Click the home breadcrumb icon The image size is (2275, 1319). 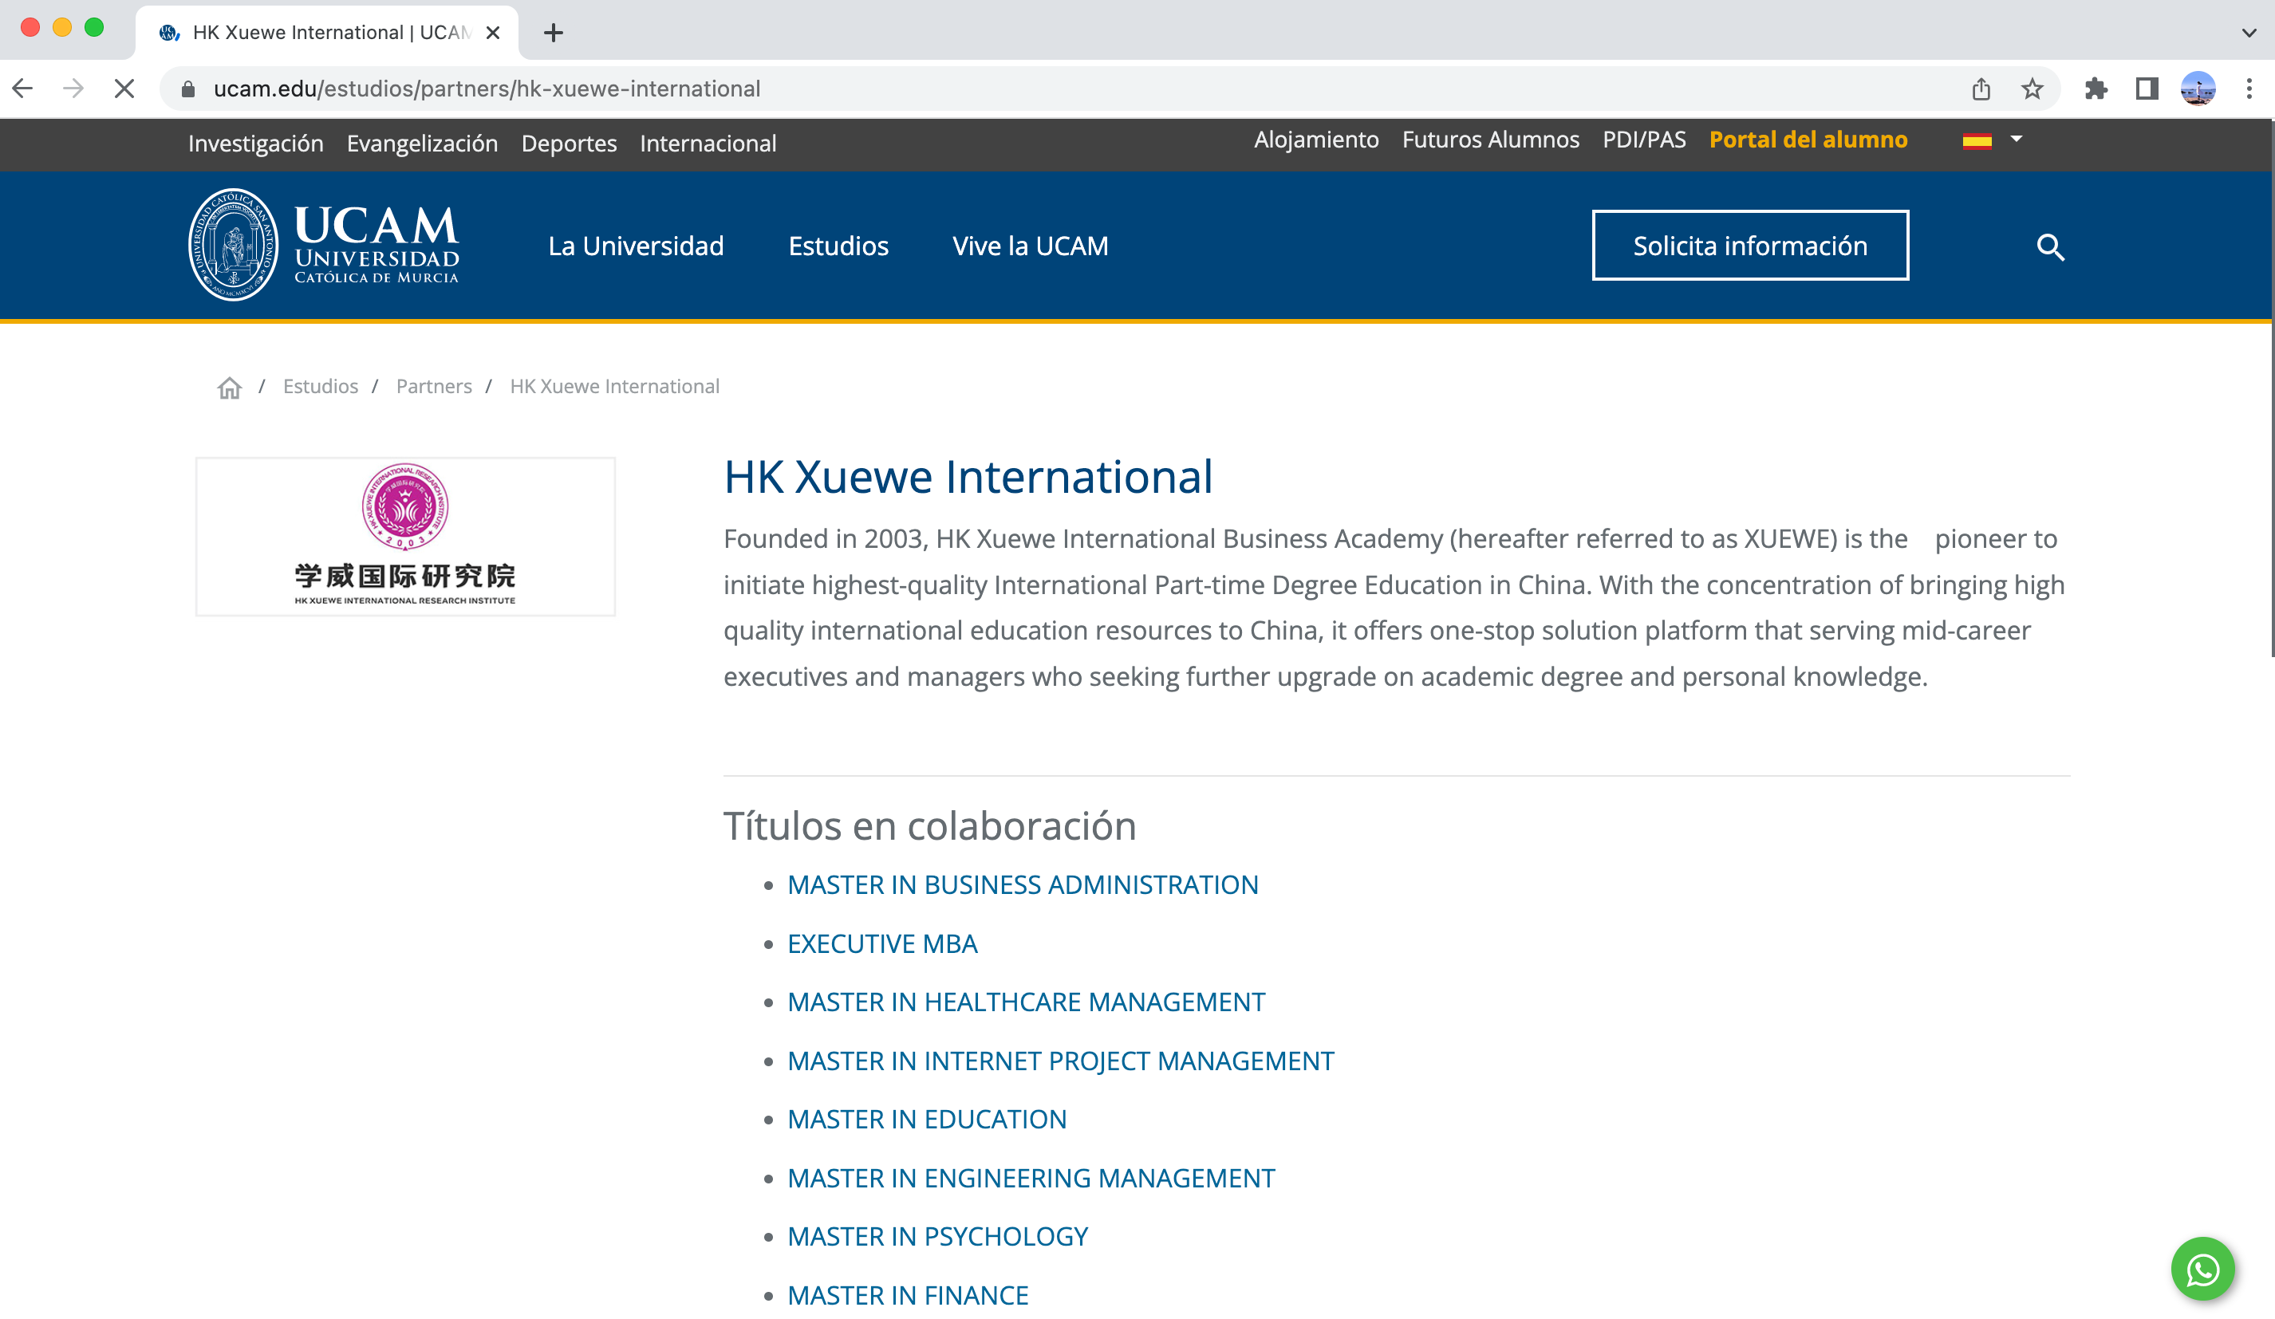pos(229,388)
